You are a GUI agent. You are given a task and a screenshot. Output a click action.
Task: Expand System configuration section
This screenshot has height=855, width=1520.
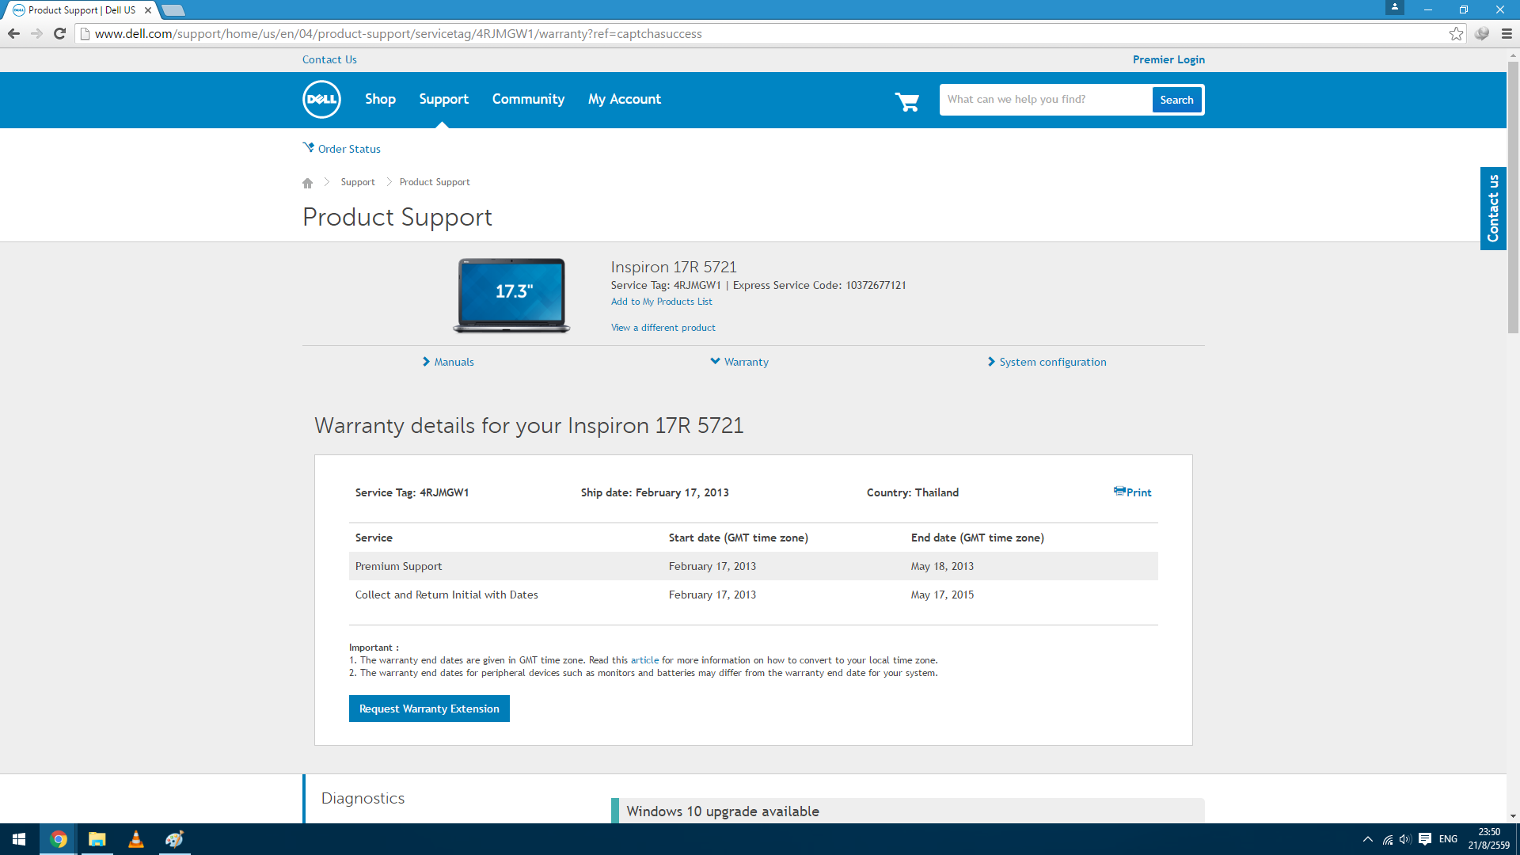pyautogui.click(x=1047, y=362)
